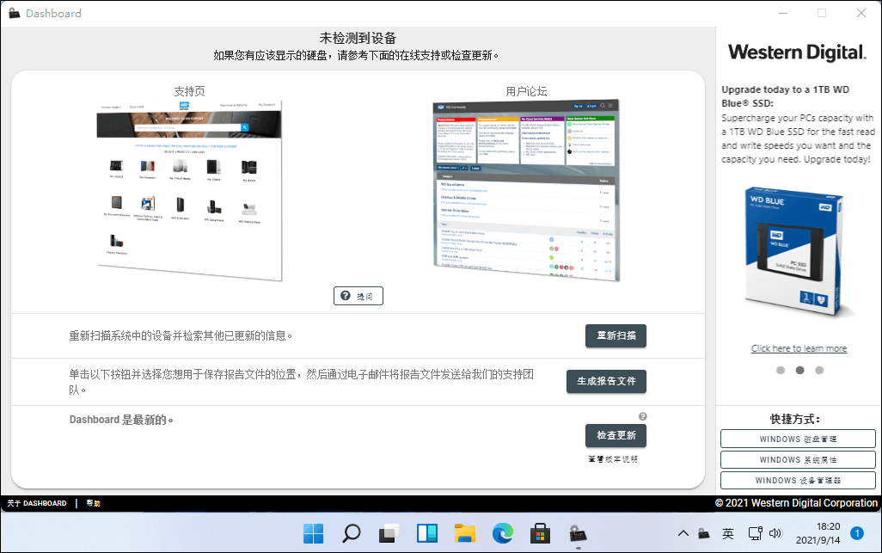Select the middle carousel dot
This screenshot has width=882, height=553.
pos(799,370)
